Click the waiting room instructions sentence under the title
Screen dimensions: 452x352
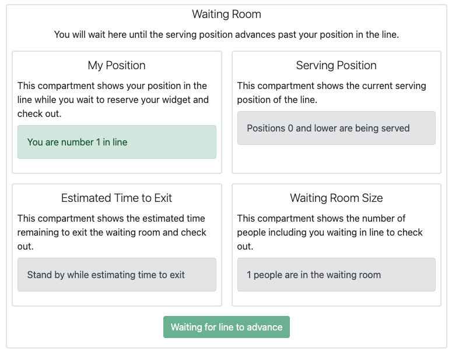click(x=226, y=34)
